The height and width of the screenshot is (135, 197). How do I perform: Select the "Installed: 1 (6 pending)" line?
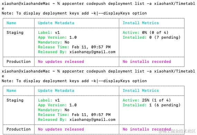pos(151,105)
